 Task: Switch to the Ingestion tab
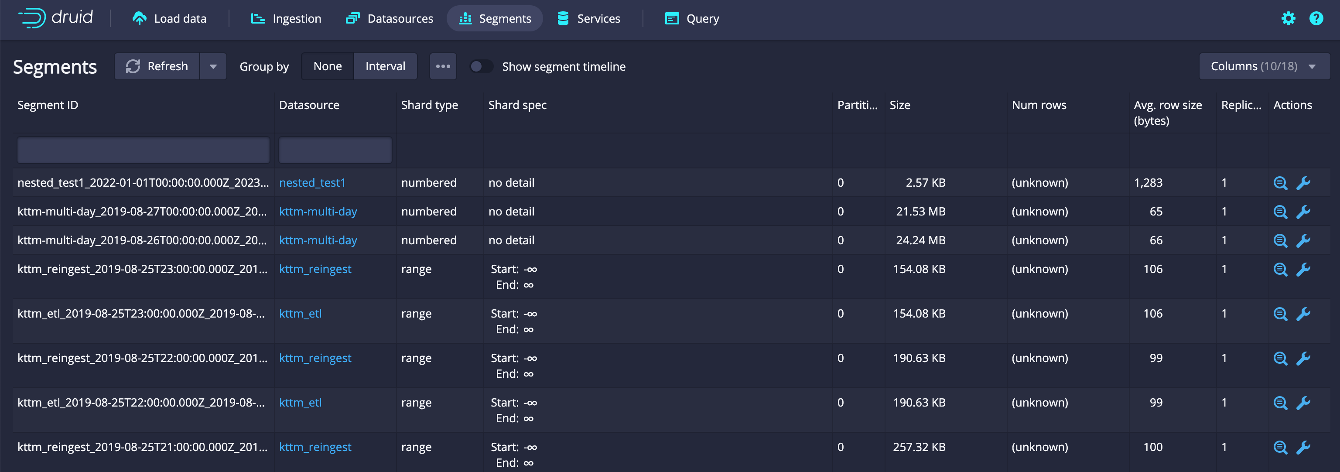click(x=286, y=19)
